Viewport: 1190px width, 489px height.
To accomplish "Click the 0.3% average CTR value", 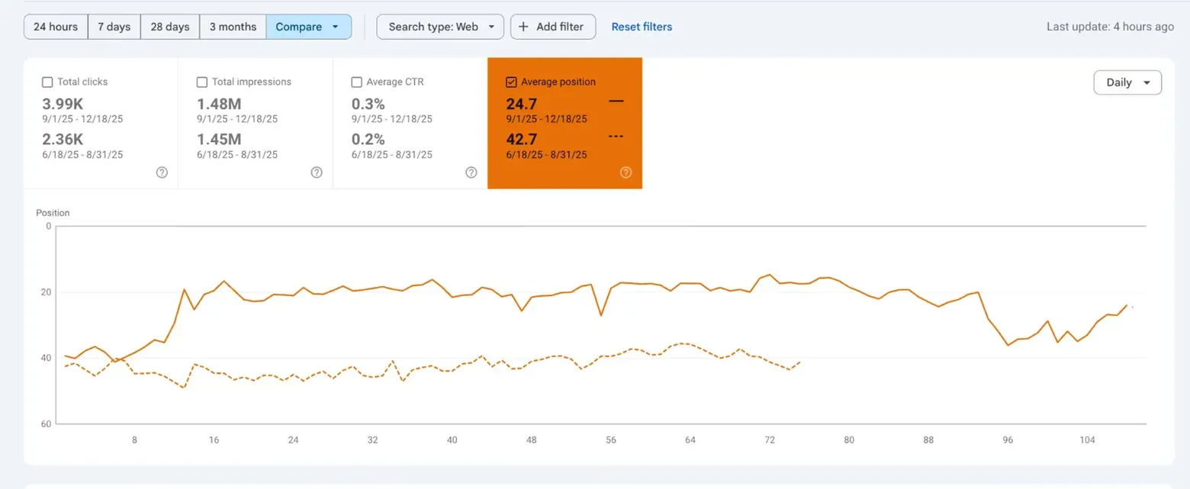I will (368, 104).
